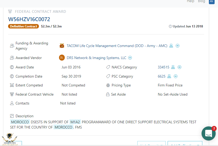The image size is (218, 146).
Task: Click the Definitive Contract badge
Action: click(23, 26)
